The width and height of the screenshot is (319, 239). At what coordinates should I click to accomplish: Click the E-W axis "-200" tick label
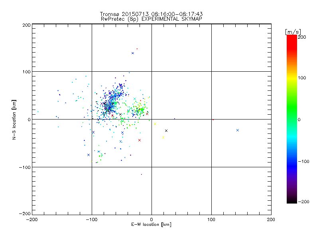point(32,219)
